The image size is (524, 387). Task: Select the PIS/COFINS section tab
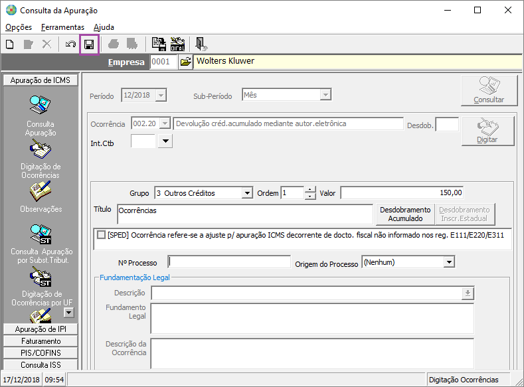[41, 353]
